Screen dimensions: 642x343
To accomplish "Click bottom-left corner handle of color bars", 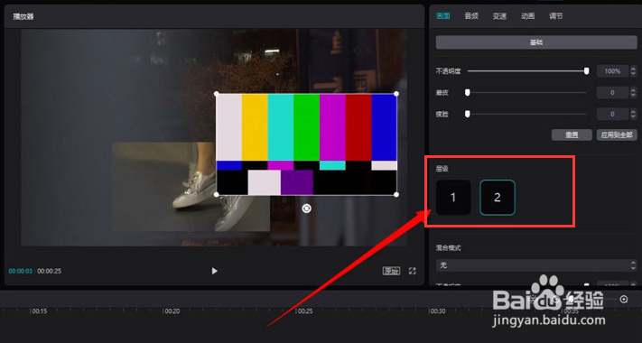I will pyautogui.click(x=216, y=195).
